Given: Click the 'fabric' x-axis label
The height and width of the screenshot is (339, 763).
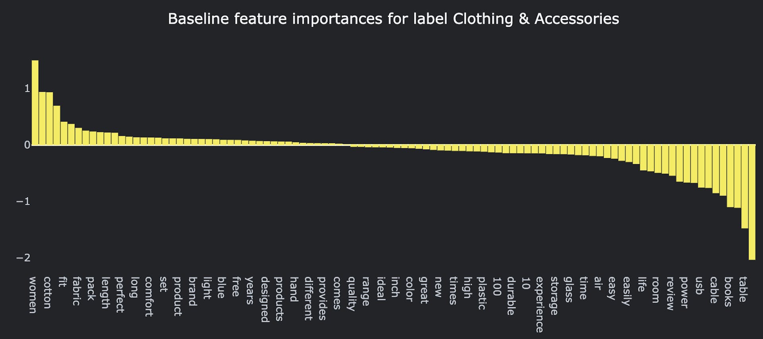Looking at the screenshot, I should (x=76, y=291).
